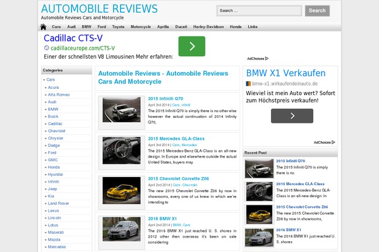The image size is (379, 252).
Task: Open Mazda category
Action: (x=54, y=239)
